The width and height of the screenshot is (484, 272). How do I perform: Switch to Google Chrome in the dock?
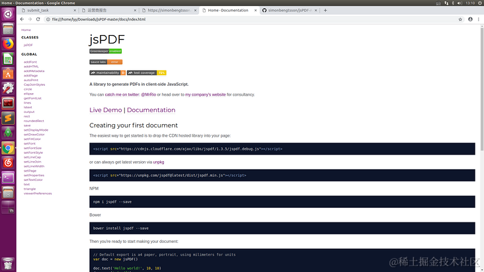coord(8,148)
